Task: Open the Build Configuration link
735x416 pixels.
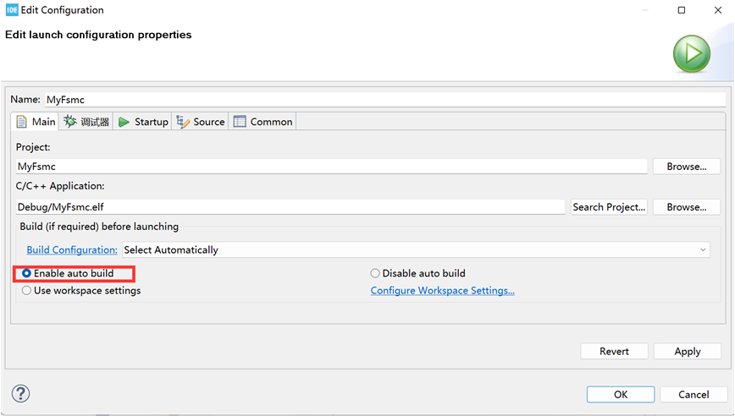Action: (x=72, y=250)
